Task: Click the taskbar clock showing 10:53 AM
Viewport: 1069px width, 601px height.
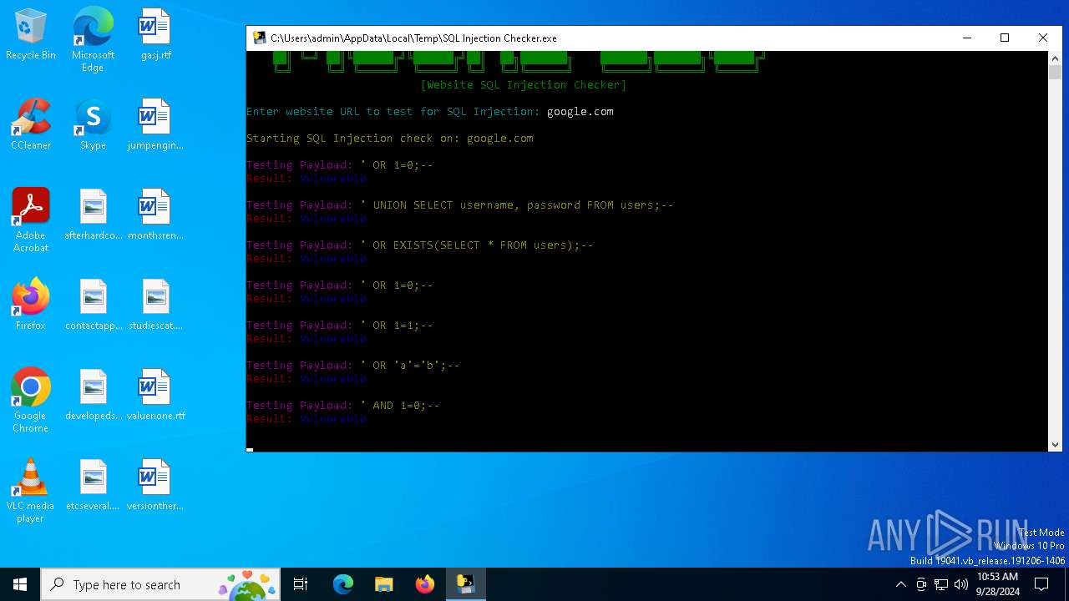Action: 997,584
